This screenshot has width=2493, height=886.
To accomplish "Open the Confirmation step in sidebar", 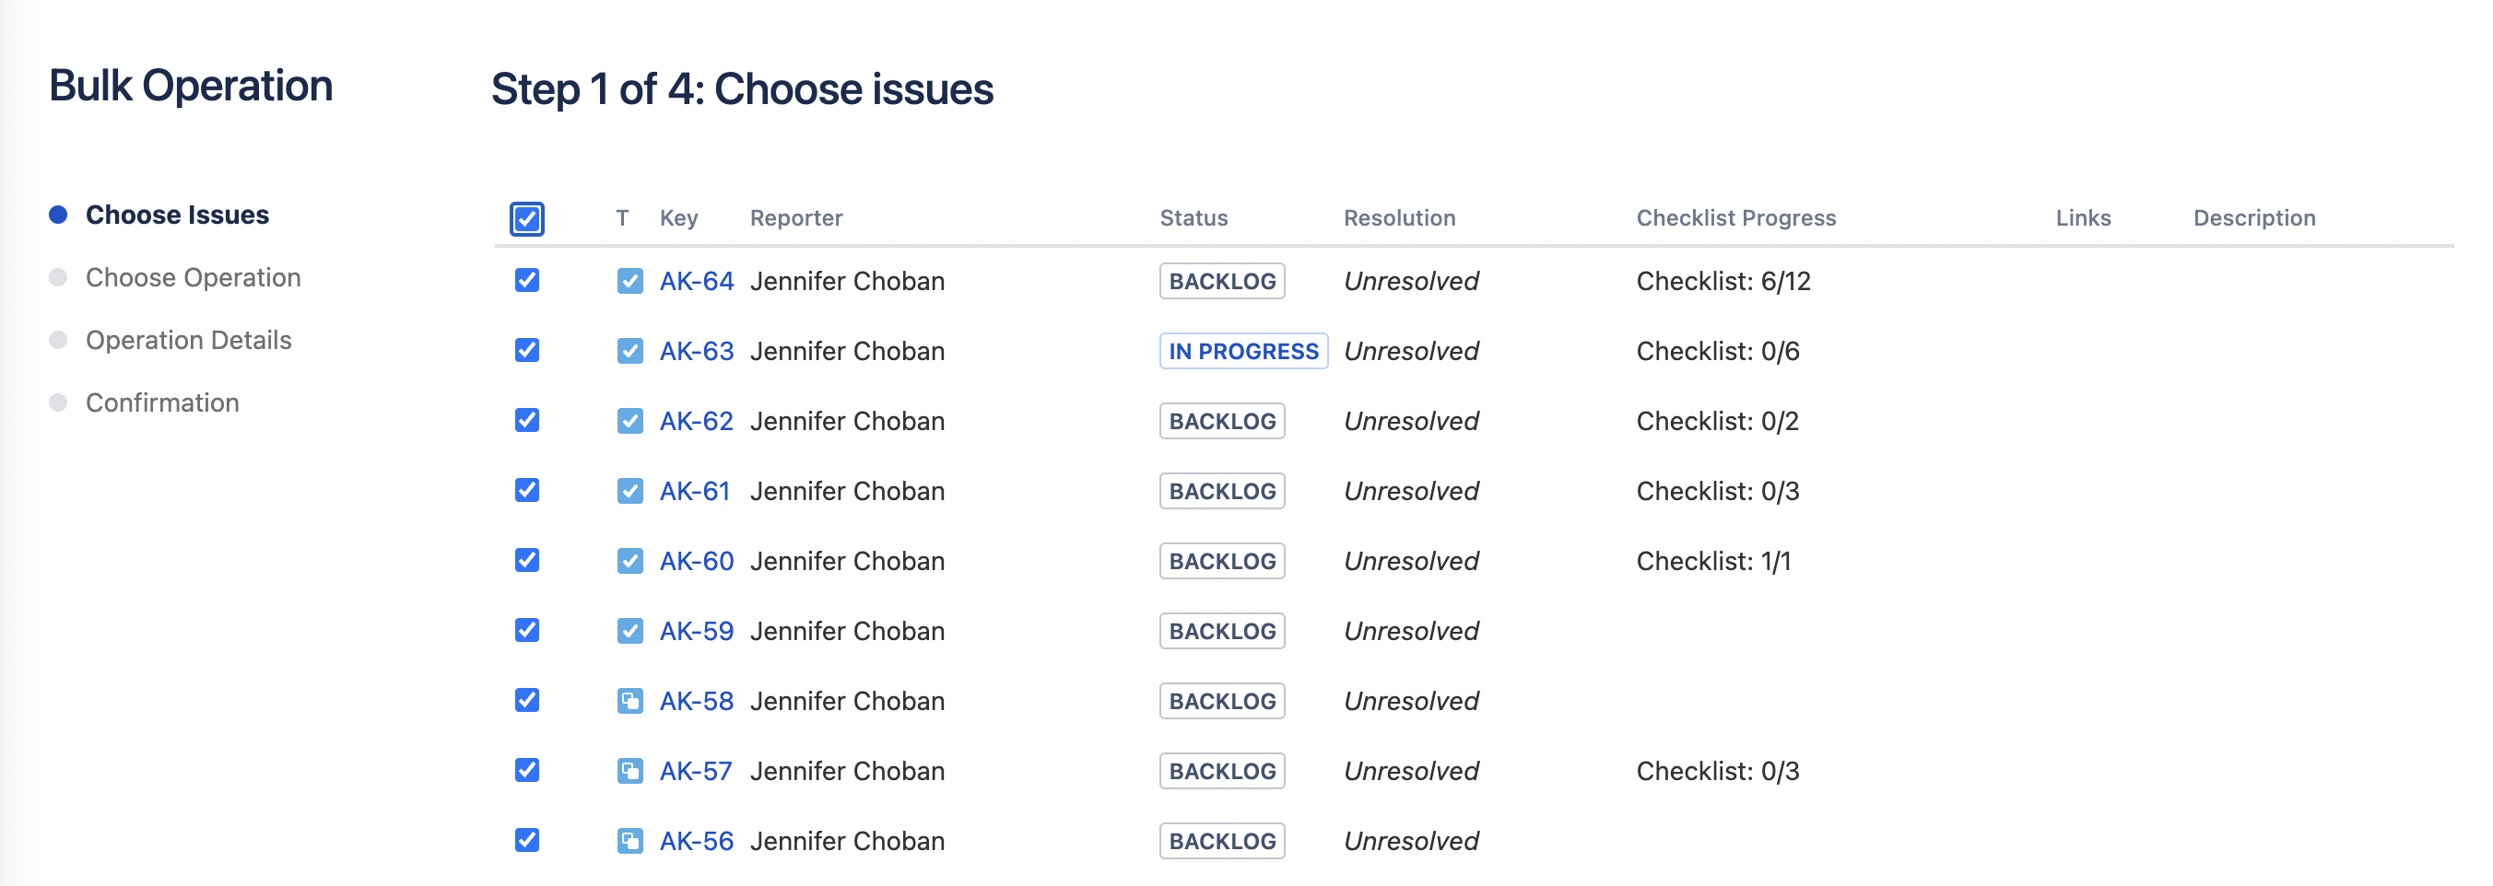I will pyautogui.click(x=161, y=402).
